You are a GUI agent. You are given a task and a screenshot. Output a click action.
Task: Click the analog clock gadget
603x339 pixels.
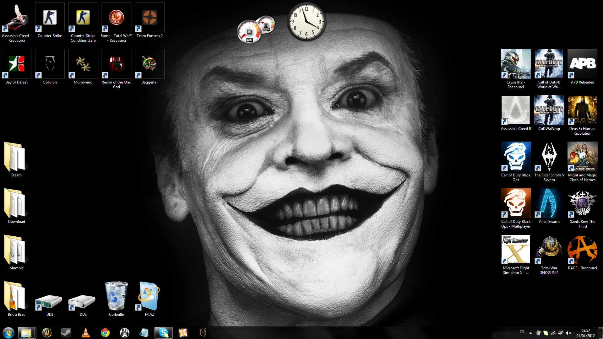pyautogui.click(x=306, y=22)
